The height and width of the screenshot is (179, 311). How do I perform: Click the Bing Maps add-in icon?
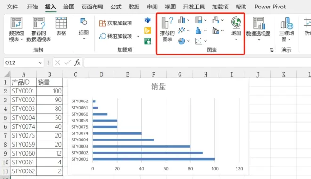[147, 31]
